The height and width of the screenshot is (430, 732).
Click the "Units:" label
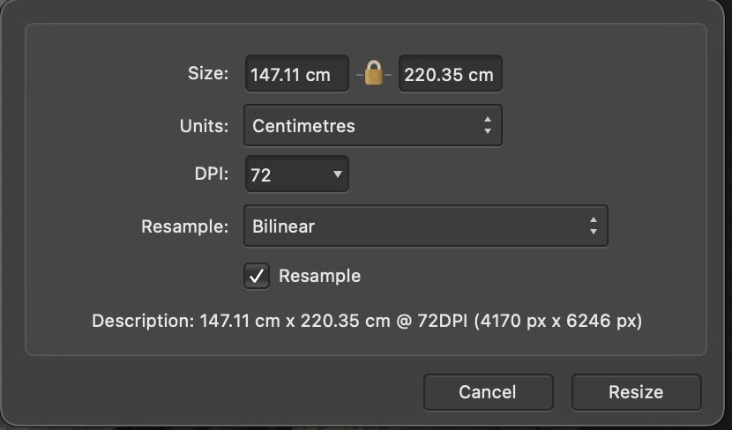click(x=204, y=126)
